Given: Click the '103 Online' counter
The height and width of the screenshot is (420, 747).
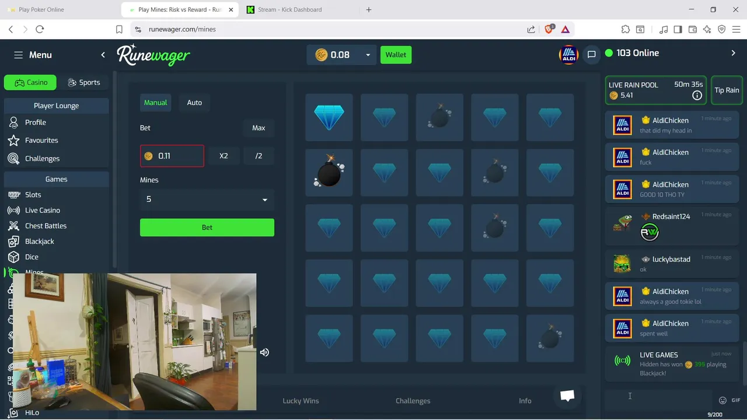Looking at the screenshot, I should [631, 53].
